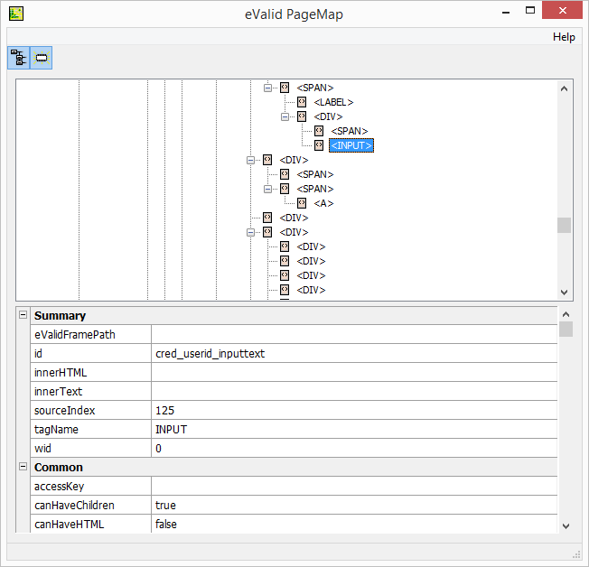Collapse the Common property section
Viewport: 589px width, 567px height.
pyautogui.click(x=23, y=467)
